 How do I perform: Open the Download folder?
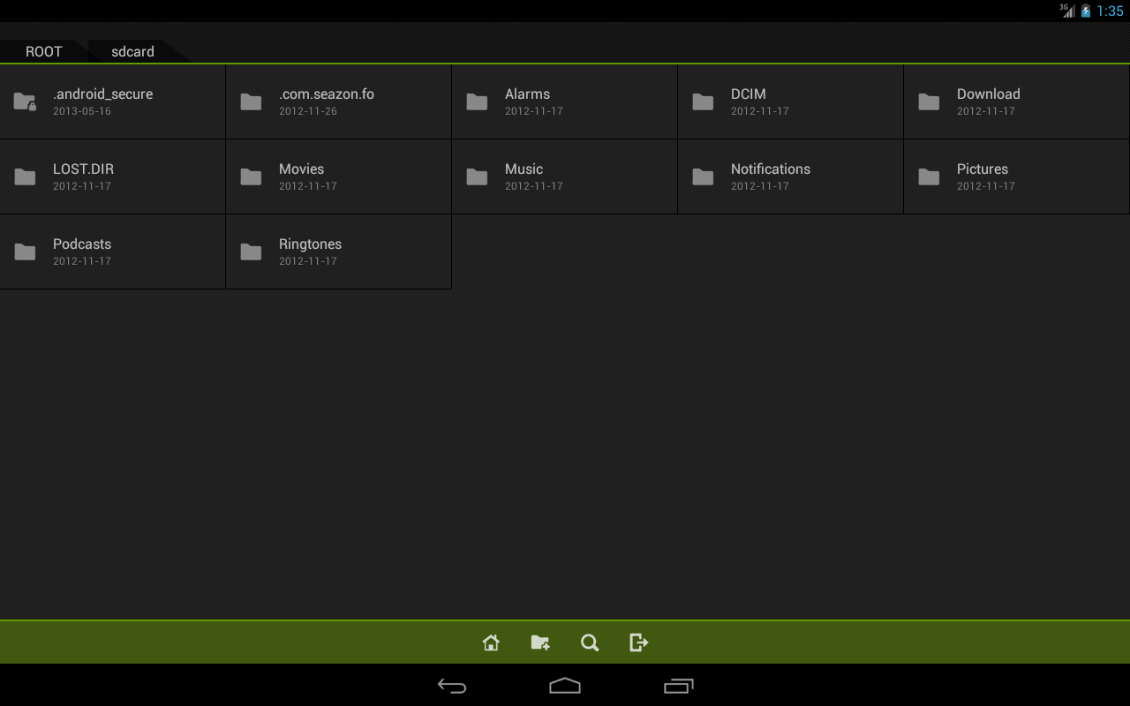[x=1016, y=101]
